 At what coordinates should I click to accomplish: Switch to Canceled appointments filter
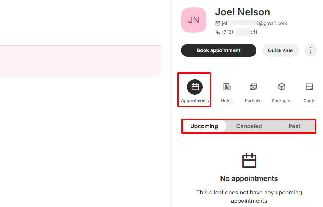249,126
